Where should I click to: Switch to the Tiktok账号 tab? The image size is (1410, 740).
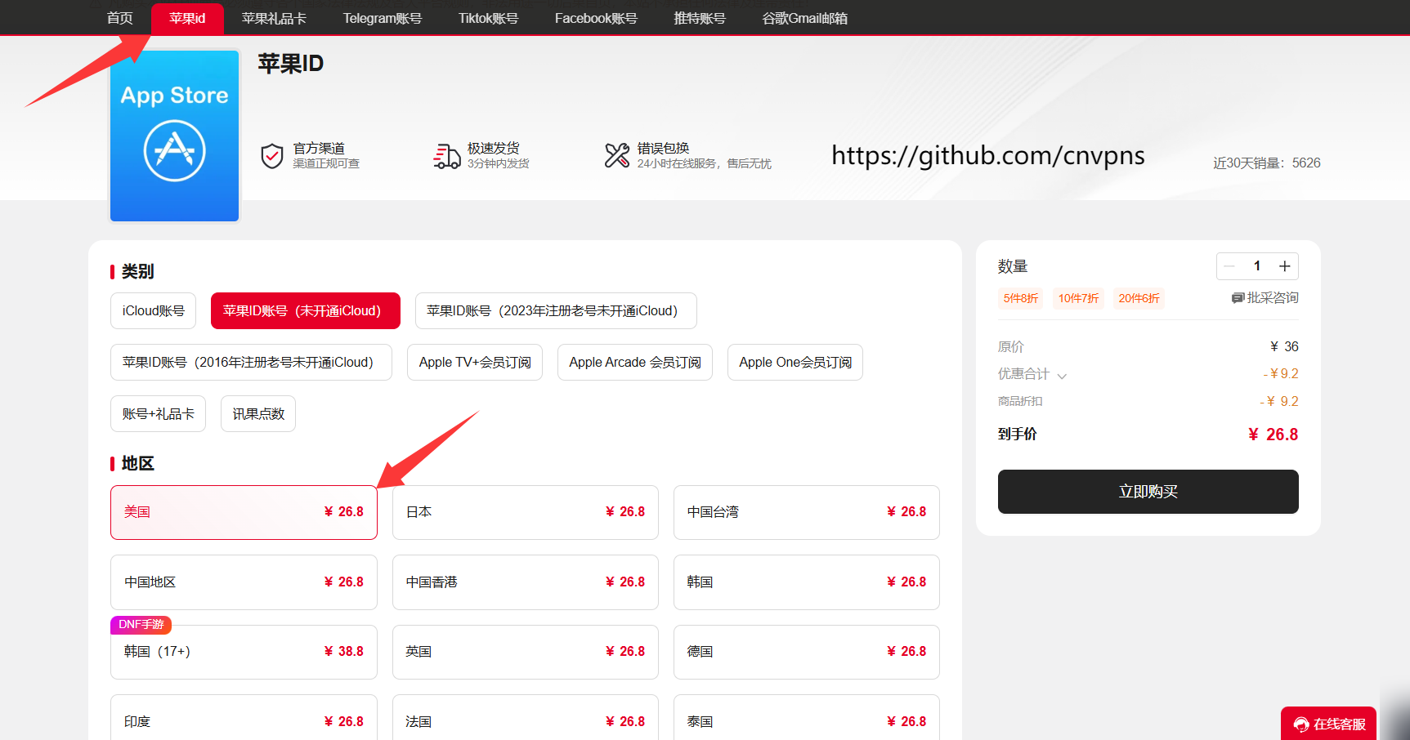click(x=488, y=18)
